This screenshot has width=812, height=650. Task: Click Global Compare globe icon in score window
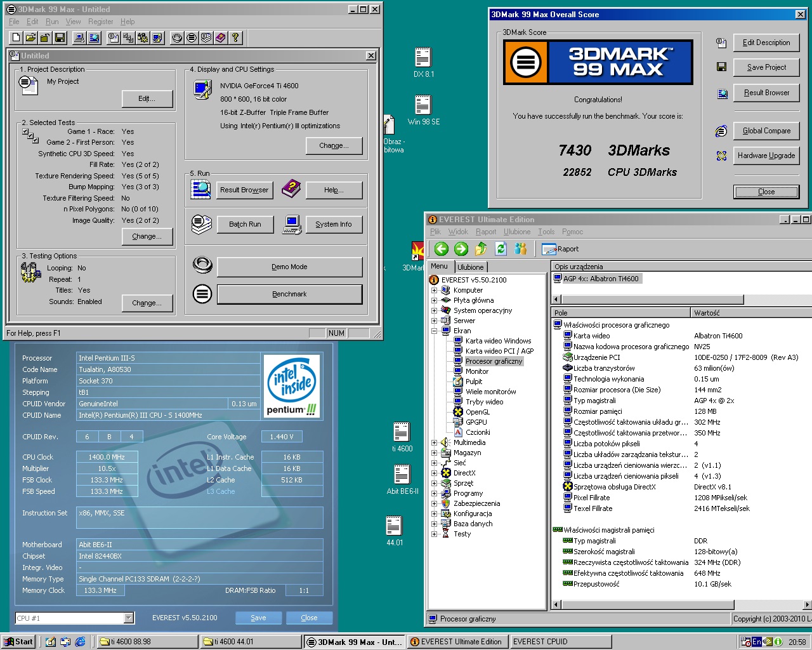721,131
